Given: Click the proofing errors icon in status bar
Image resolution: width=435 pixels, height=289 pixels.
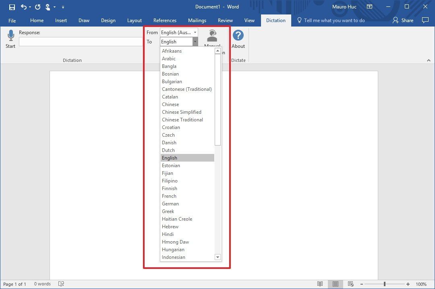Looking at the screenshot, I should [61, 284].
